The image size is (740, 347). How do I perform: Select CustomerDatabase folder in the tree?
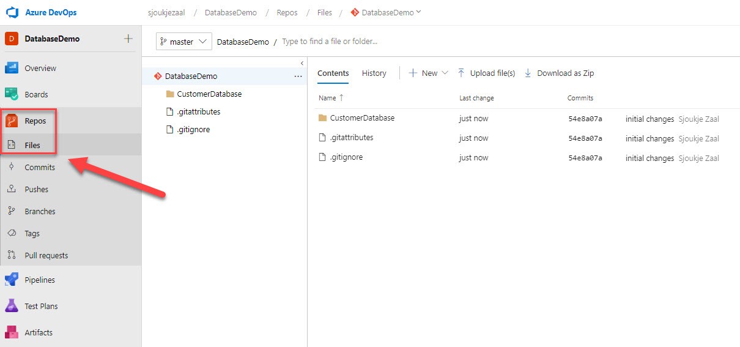(x=209, y=94)
